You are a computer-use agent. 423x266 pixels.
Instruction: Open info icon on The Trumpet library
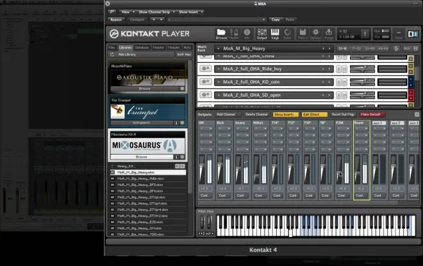point(176,123)
